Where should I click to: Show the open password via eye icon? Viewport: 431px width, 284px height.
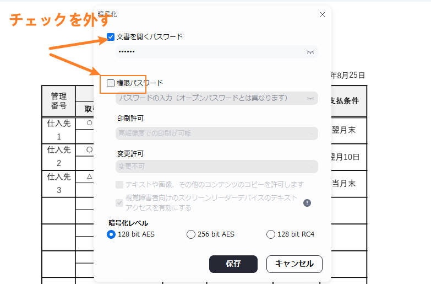point(310,52)
